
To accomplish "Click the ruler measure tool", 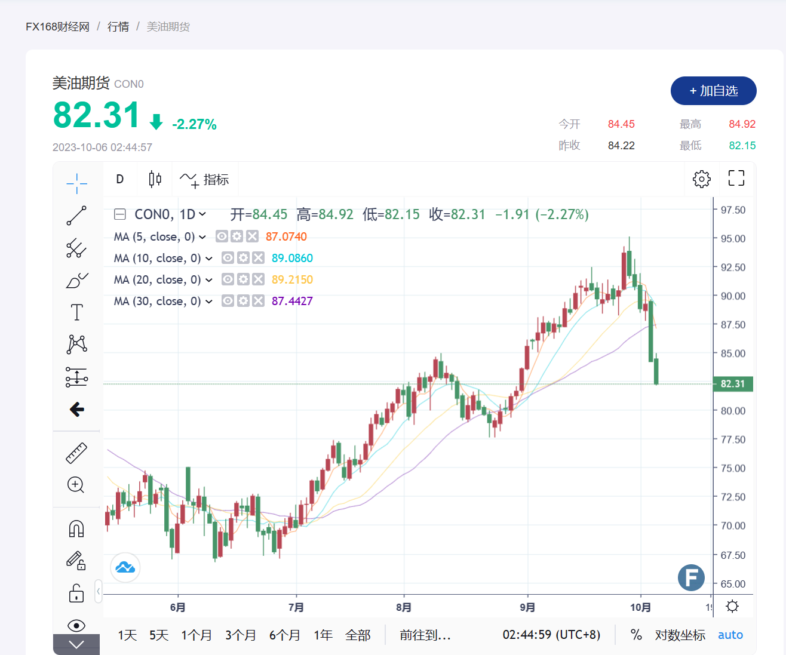I will (76, 453).
